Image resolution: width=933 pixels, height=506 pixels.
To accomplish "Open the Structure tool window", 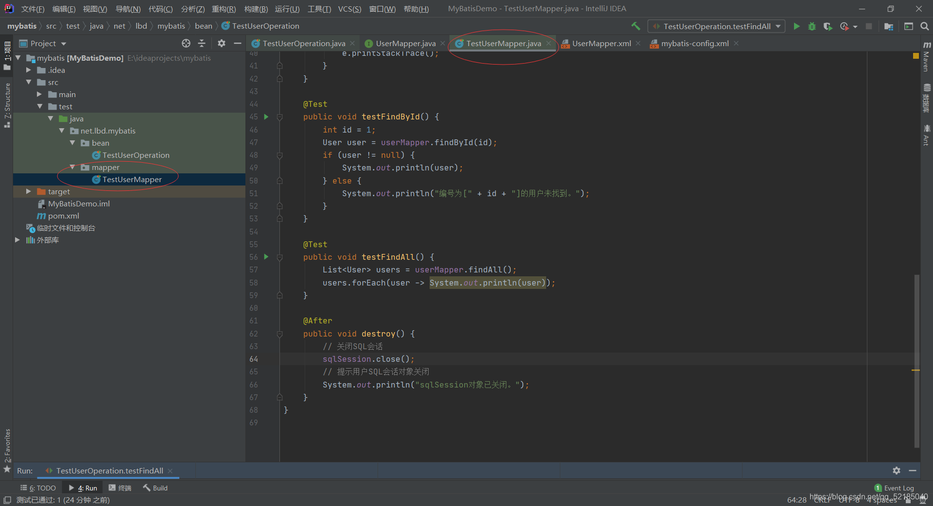I will click(7, 104).
